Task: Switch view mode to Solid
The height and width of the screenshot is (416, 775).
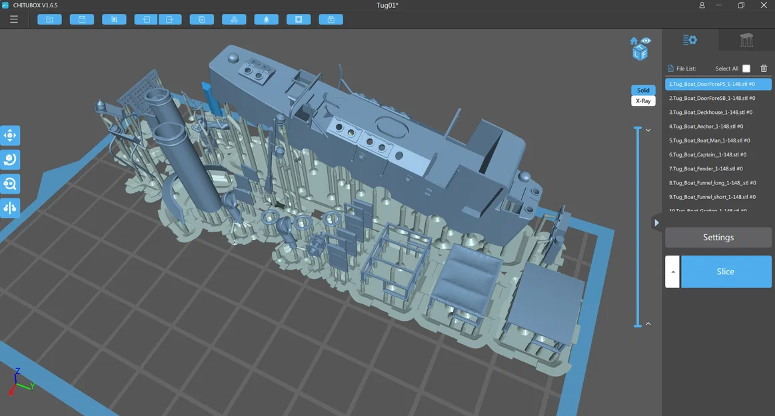Action: coord(643,91)
